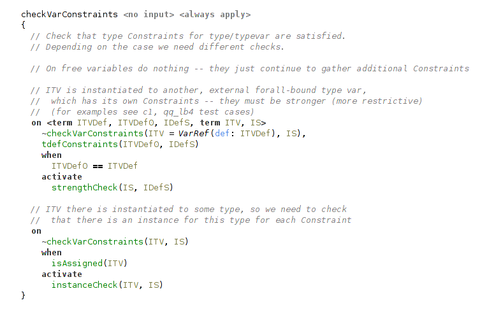
Task: Click the first activate keyword
Action: pos(62,177)
